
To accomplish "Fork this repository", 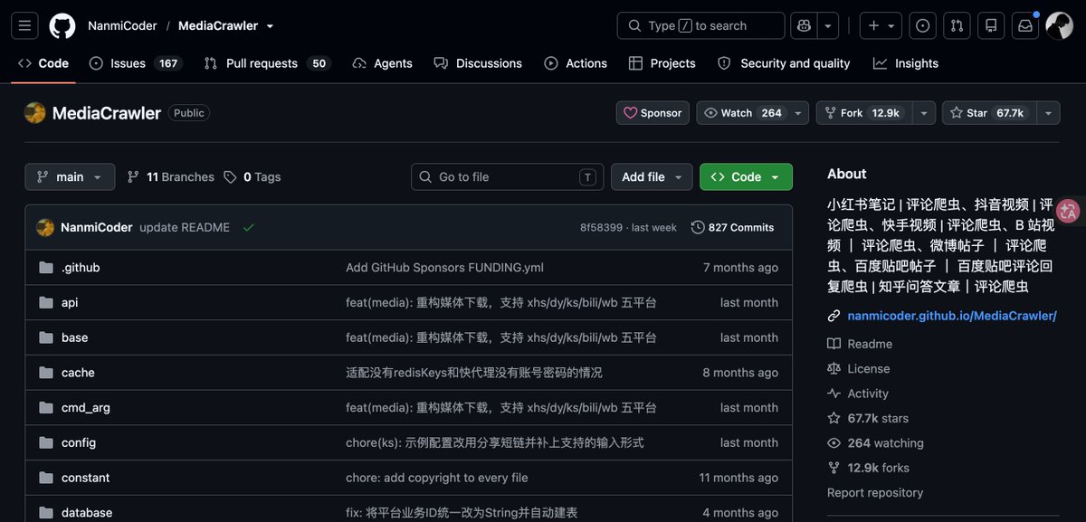I will pyautogui.click(x=863, y=113).
